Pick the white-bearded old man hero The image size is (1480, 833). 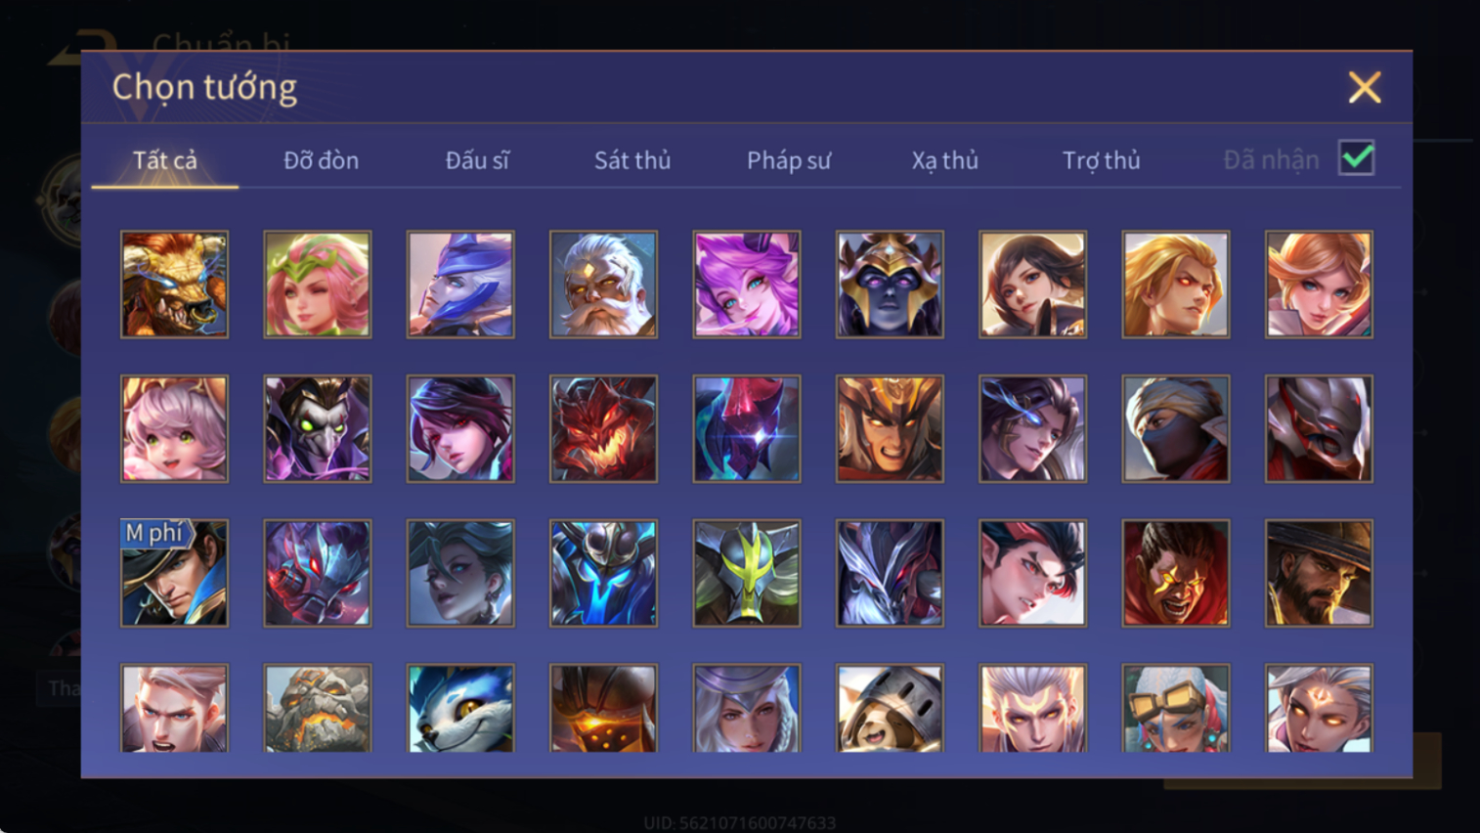[x=603, y=285]
